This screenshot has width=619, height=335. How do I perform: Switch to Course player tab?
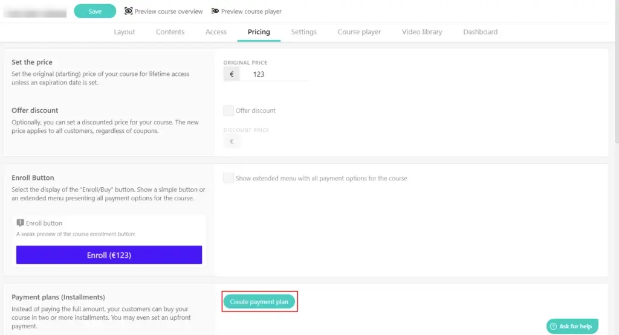click(x=359, y=32)
